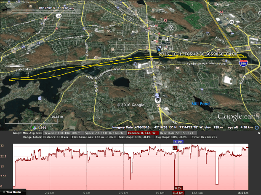Click the AB001 placemark icon
The height and width of the screenshot is (195, 261).
[159, 49]
